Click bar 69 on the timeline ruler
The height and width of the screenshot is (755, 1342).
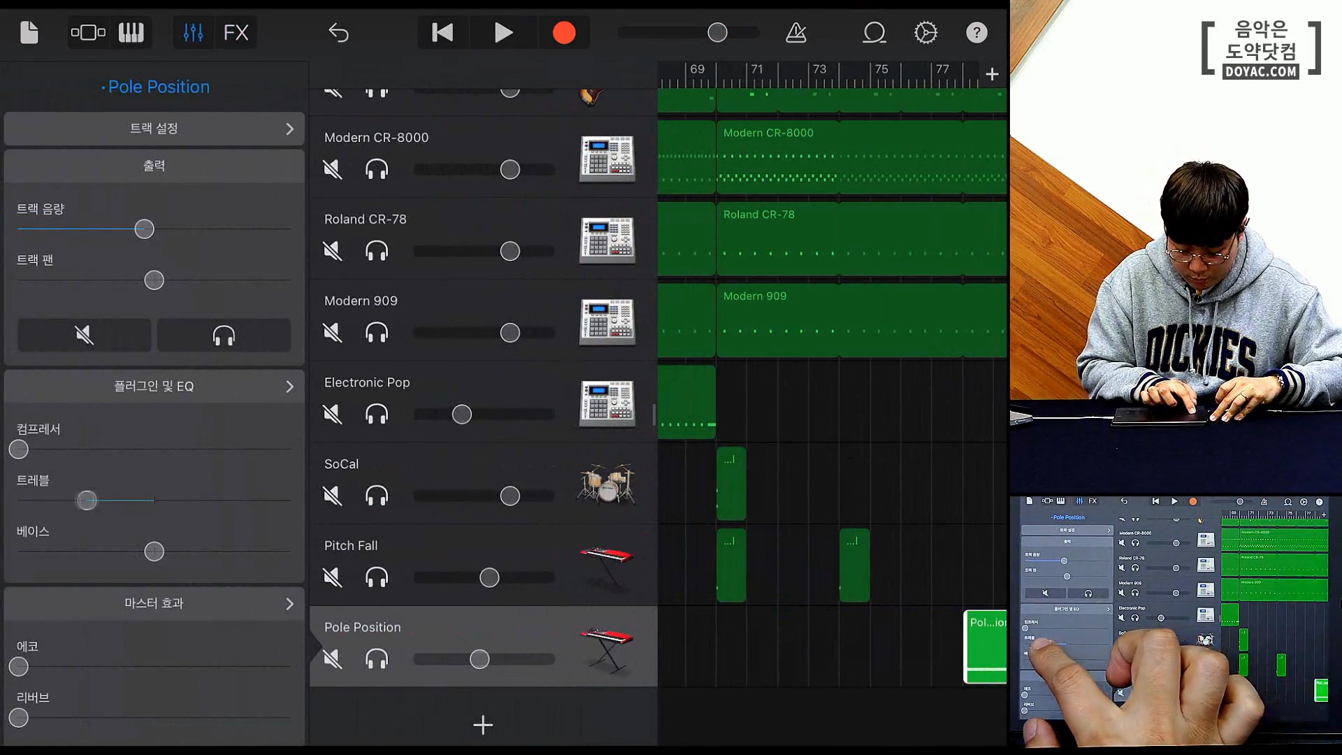(698, 69)
